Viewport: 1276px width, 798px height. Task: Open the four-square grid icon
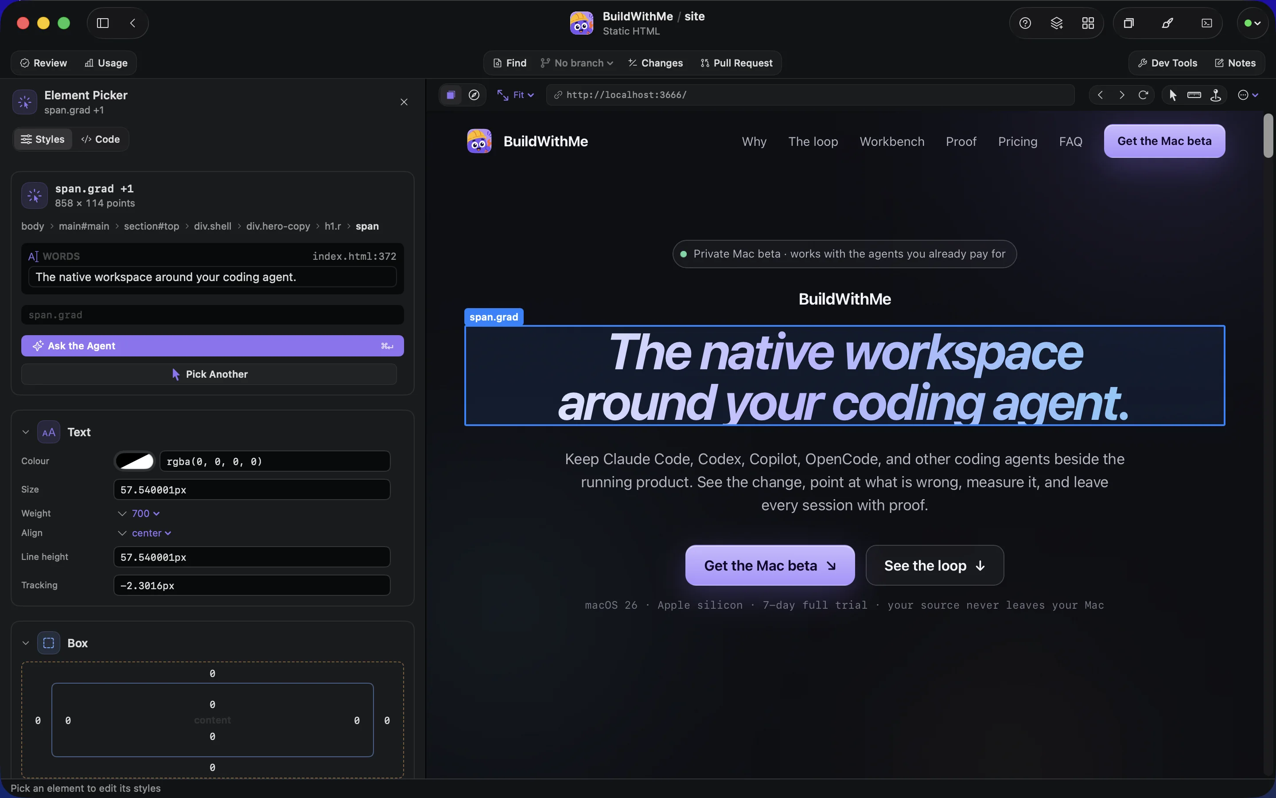pyautogui.click(x=1088, y=23)
